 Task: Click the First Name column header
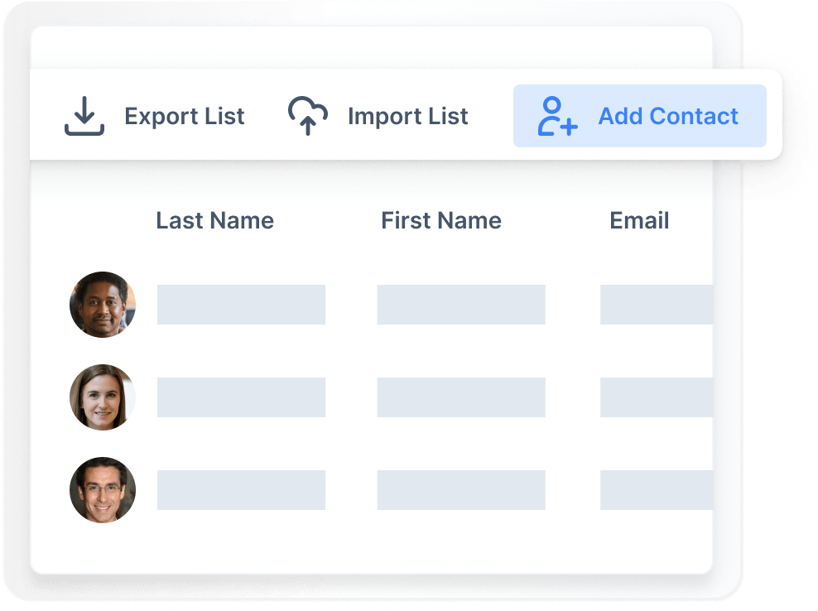pos(440,220)
